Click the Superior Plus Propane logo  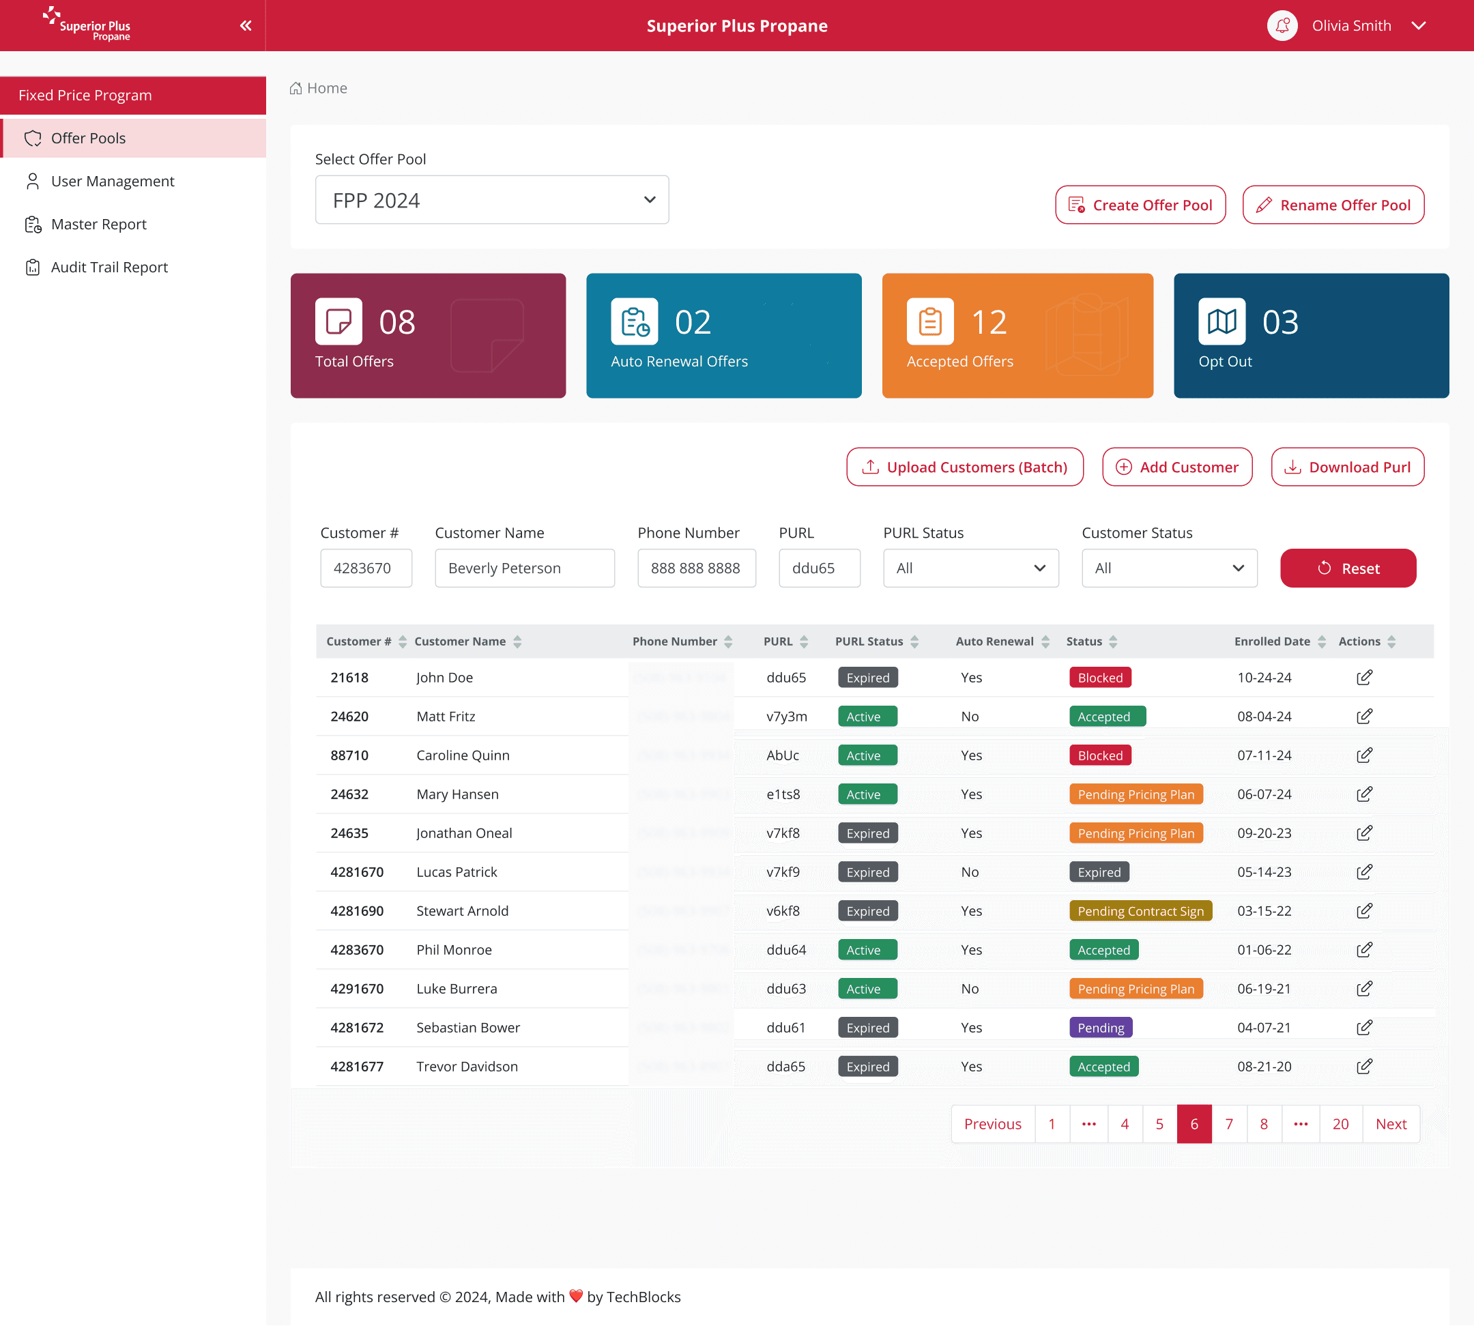click(x=85, y=24)
